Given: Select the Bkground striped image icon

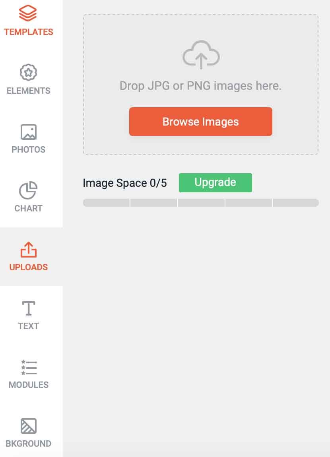Looking at the screenshot, I should click(x=29, y=426).
